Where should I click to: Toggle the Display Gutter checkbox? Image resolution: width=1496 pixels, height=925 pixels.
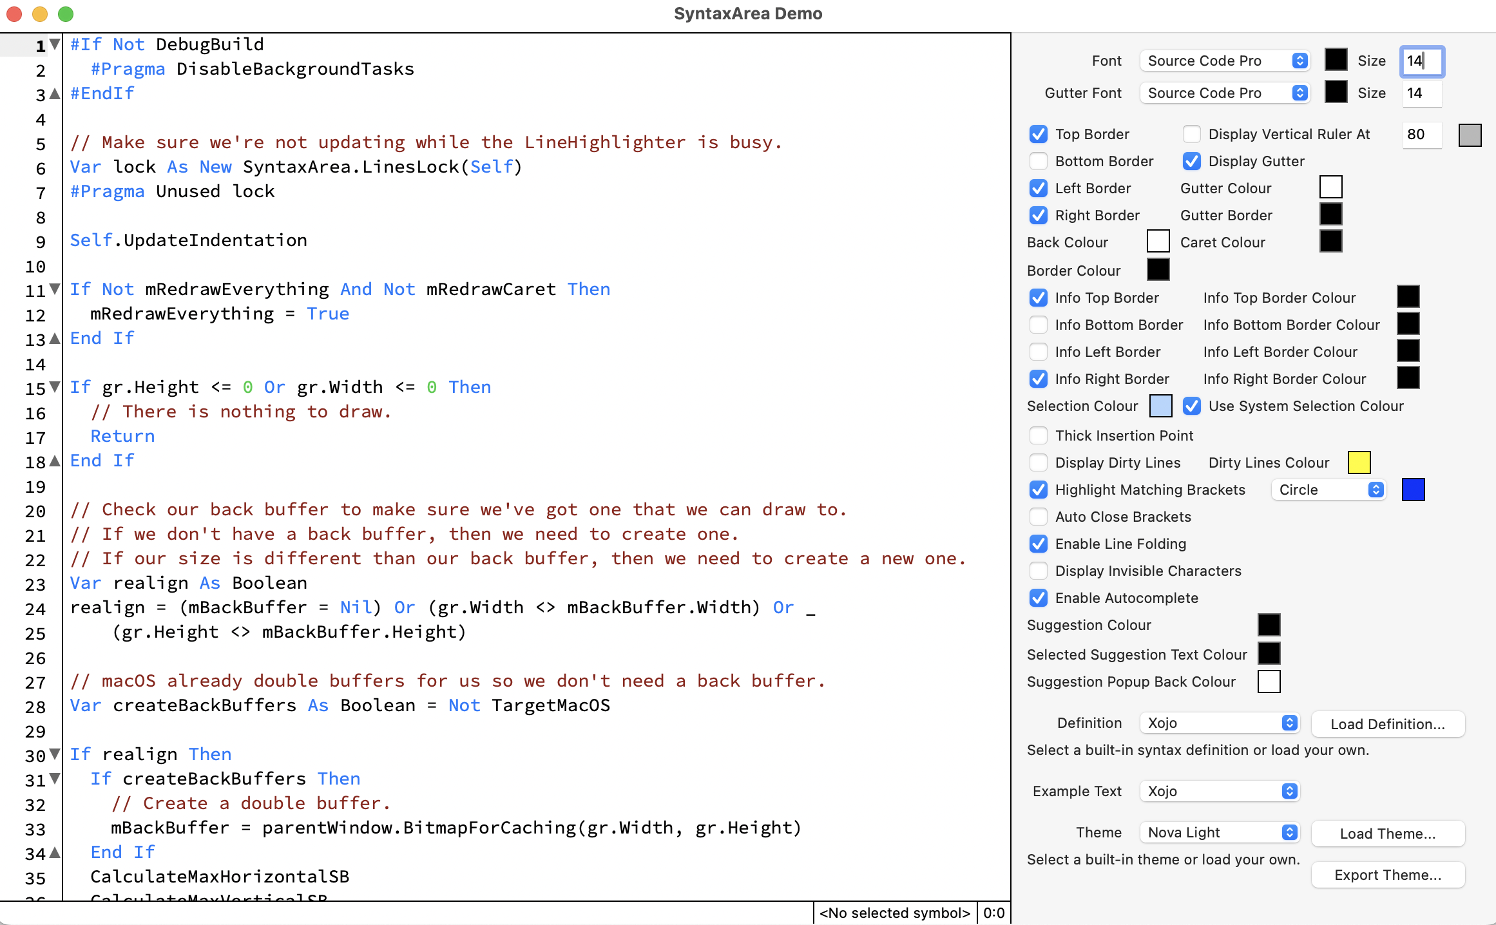[x=1191, y=161]
